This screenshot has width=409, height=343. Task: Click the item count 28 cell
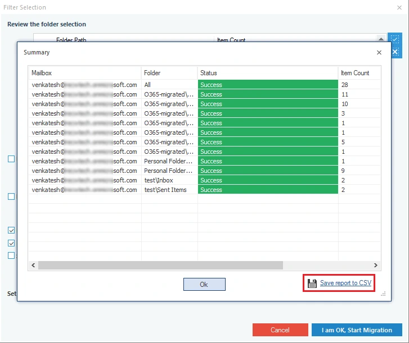359,85
